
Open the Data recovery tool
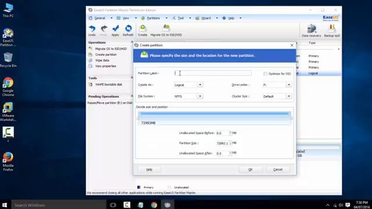click(312, 31)
